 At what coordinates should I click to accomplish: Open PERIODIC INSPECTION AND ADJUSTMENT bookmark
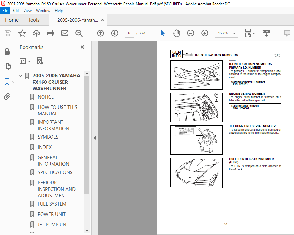click(57, 189)
